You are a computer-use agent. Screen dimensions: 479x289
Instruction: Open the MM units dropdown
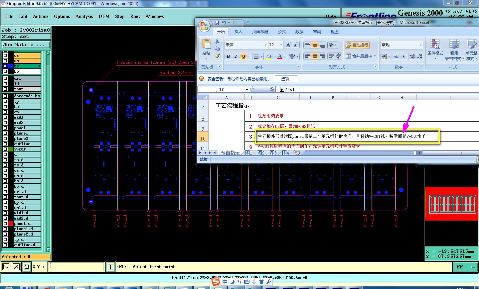(466, 267)
